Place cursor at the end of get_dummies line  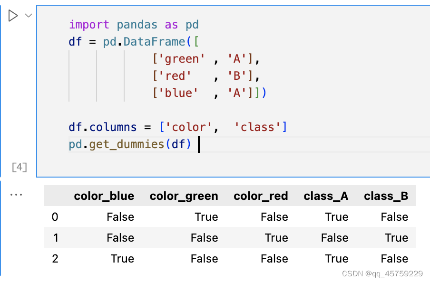point(197,144)
